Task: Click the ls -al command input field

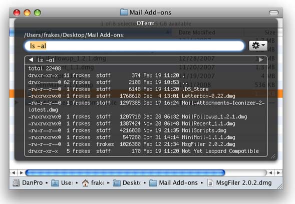Action: coord(134,46)
